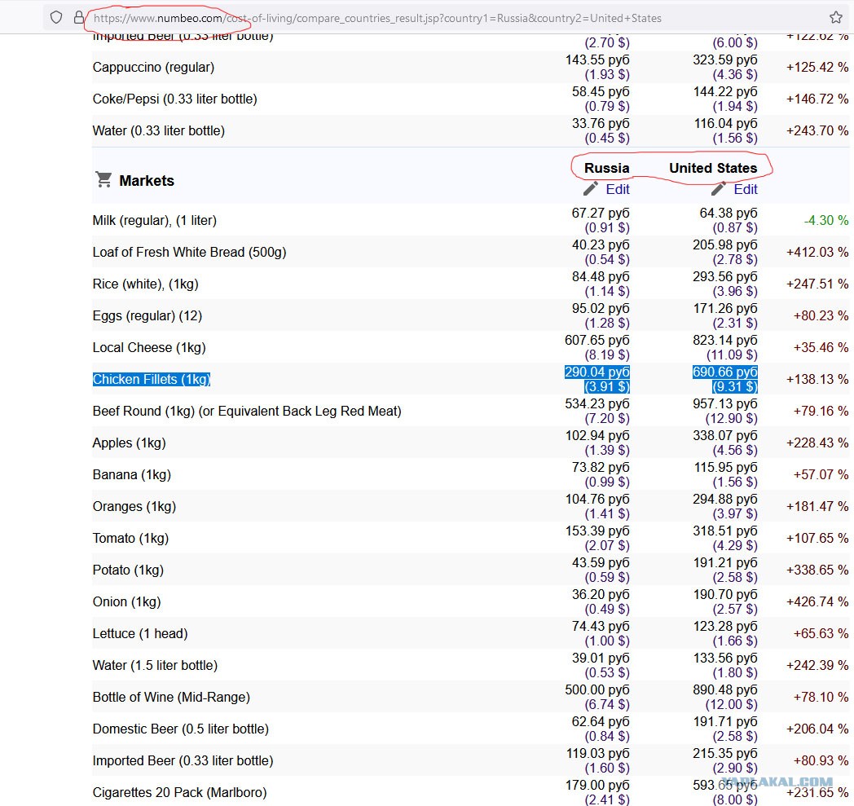Viewport: 854px width, 806px height.
Task: Click highlighted Chicken Fillets (1kg) label
Action: [152, 379]
